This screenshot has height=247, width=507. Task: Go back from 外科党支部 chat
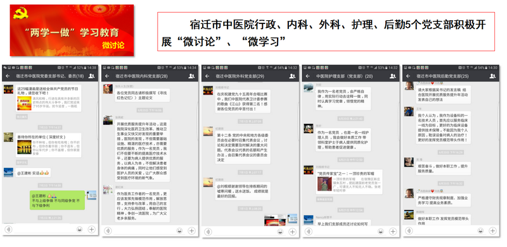[x=208, y=76]
